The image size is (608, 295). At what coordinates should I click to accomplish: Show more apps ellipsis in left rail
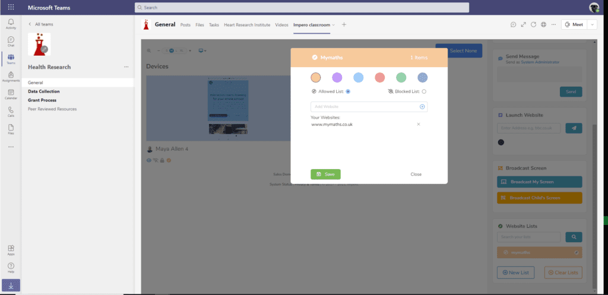[x=11, y=147]
